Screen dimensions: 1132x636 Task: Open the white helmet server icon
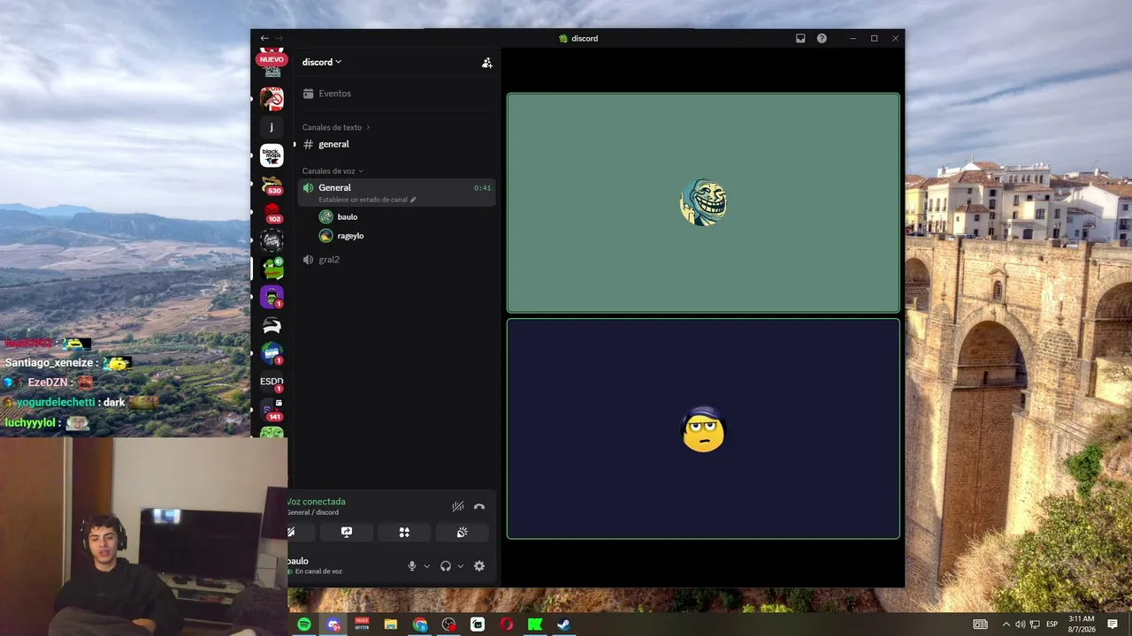coord(272,326)
